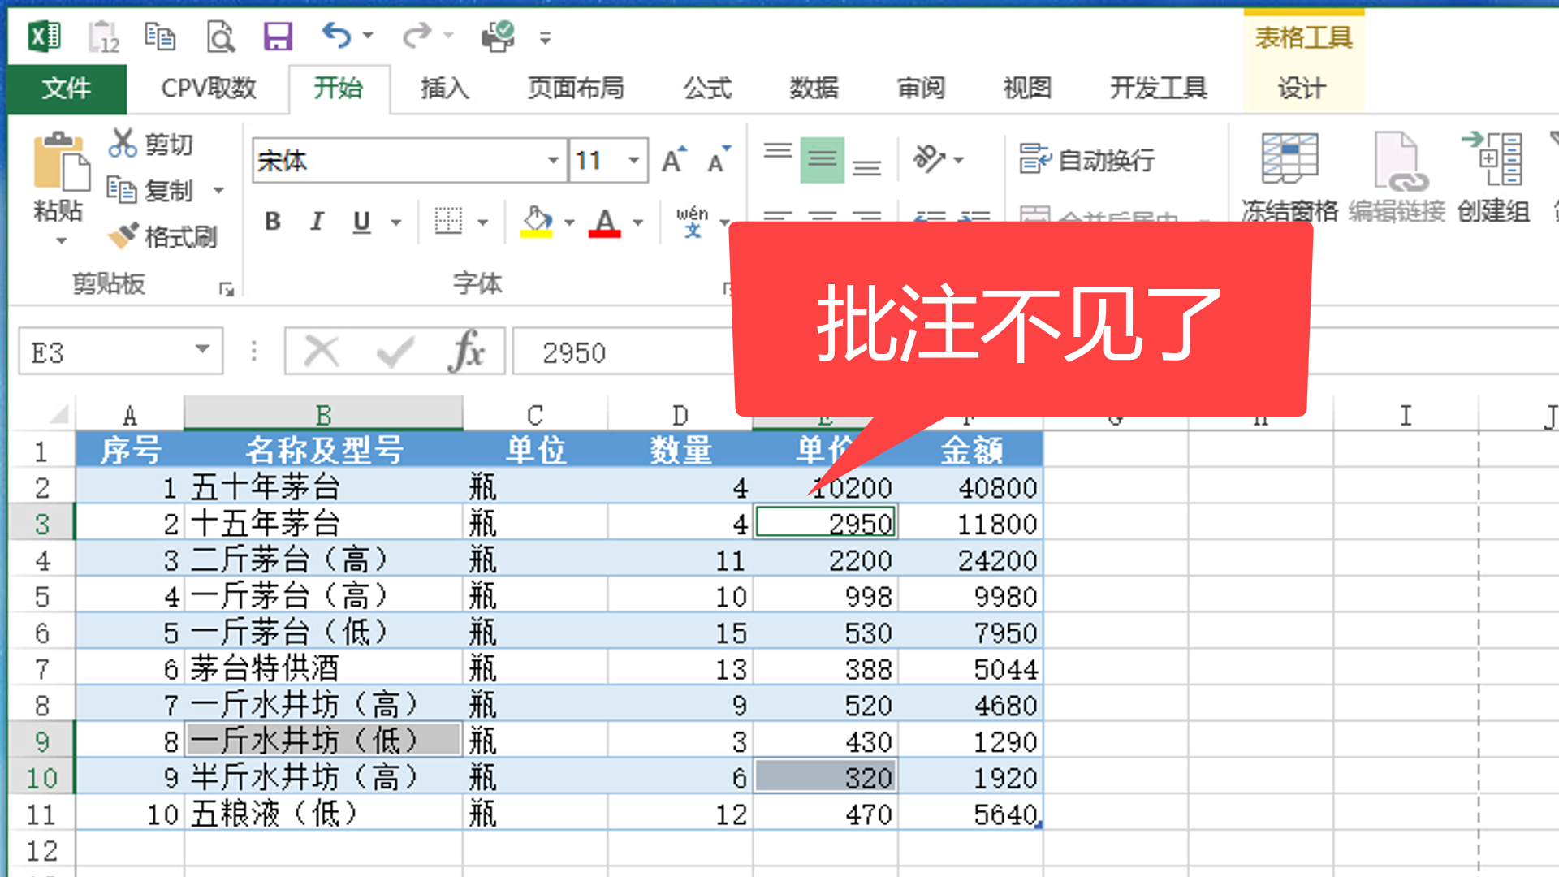Apply yellow fill color
The image size is (1559, 877).
pyautogui.click(x=537, y=221)
